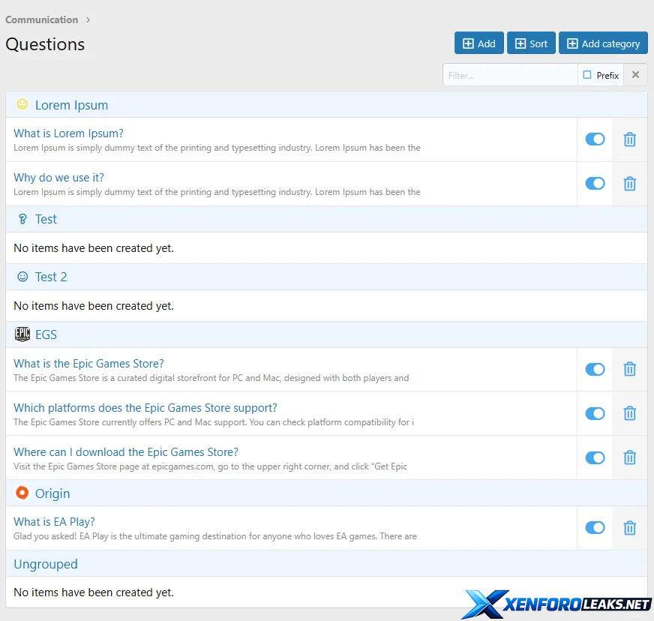Screen dimensions: 654x621
Task: Delete the 'Where can I download' question
Action: pyautogui.click(x=629, y=457)
